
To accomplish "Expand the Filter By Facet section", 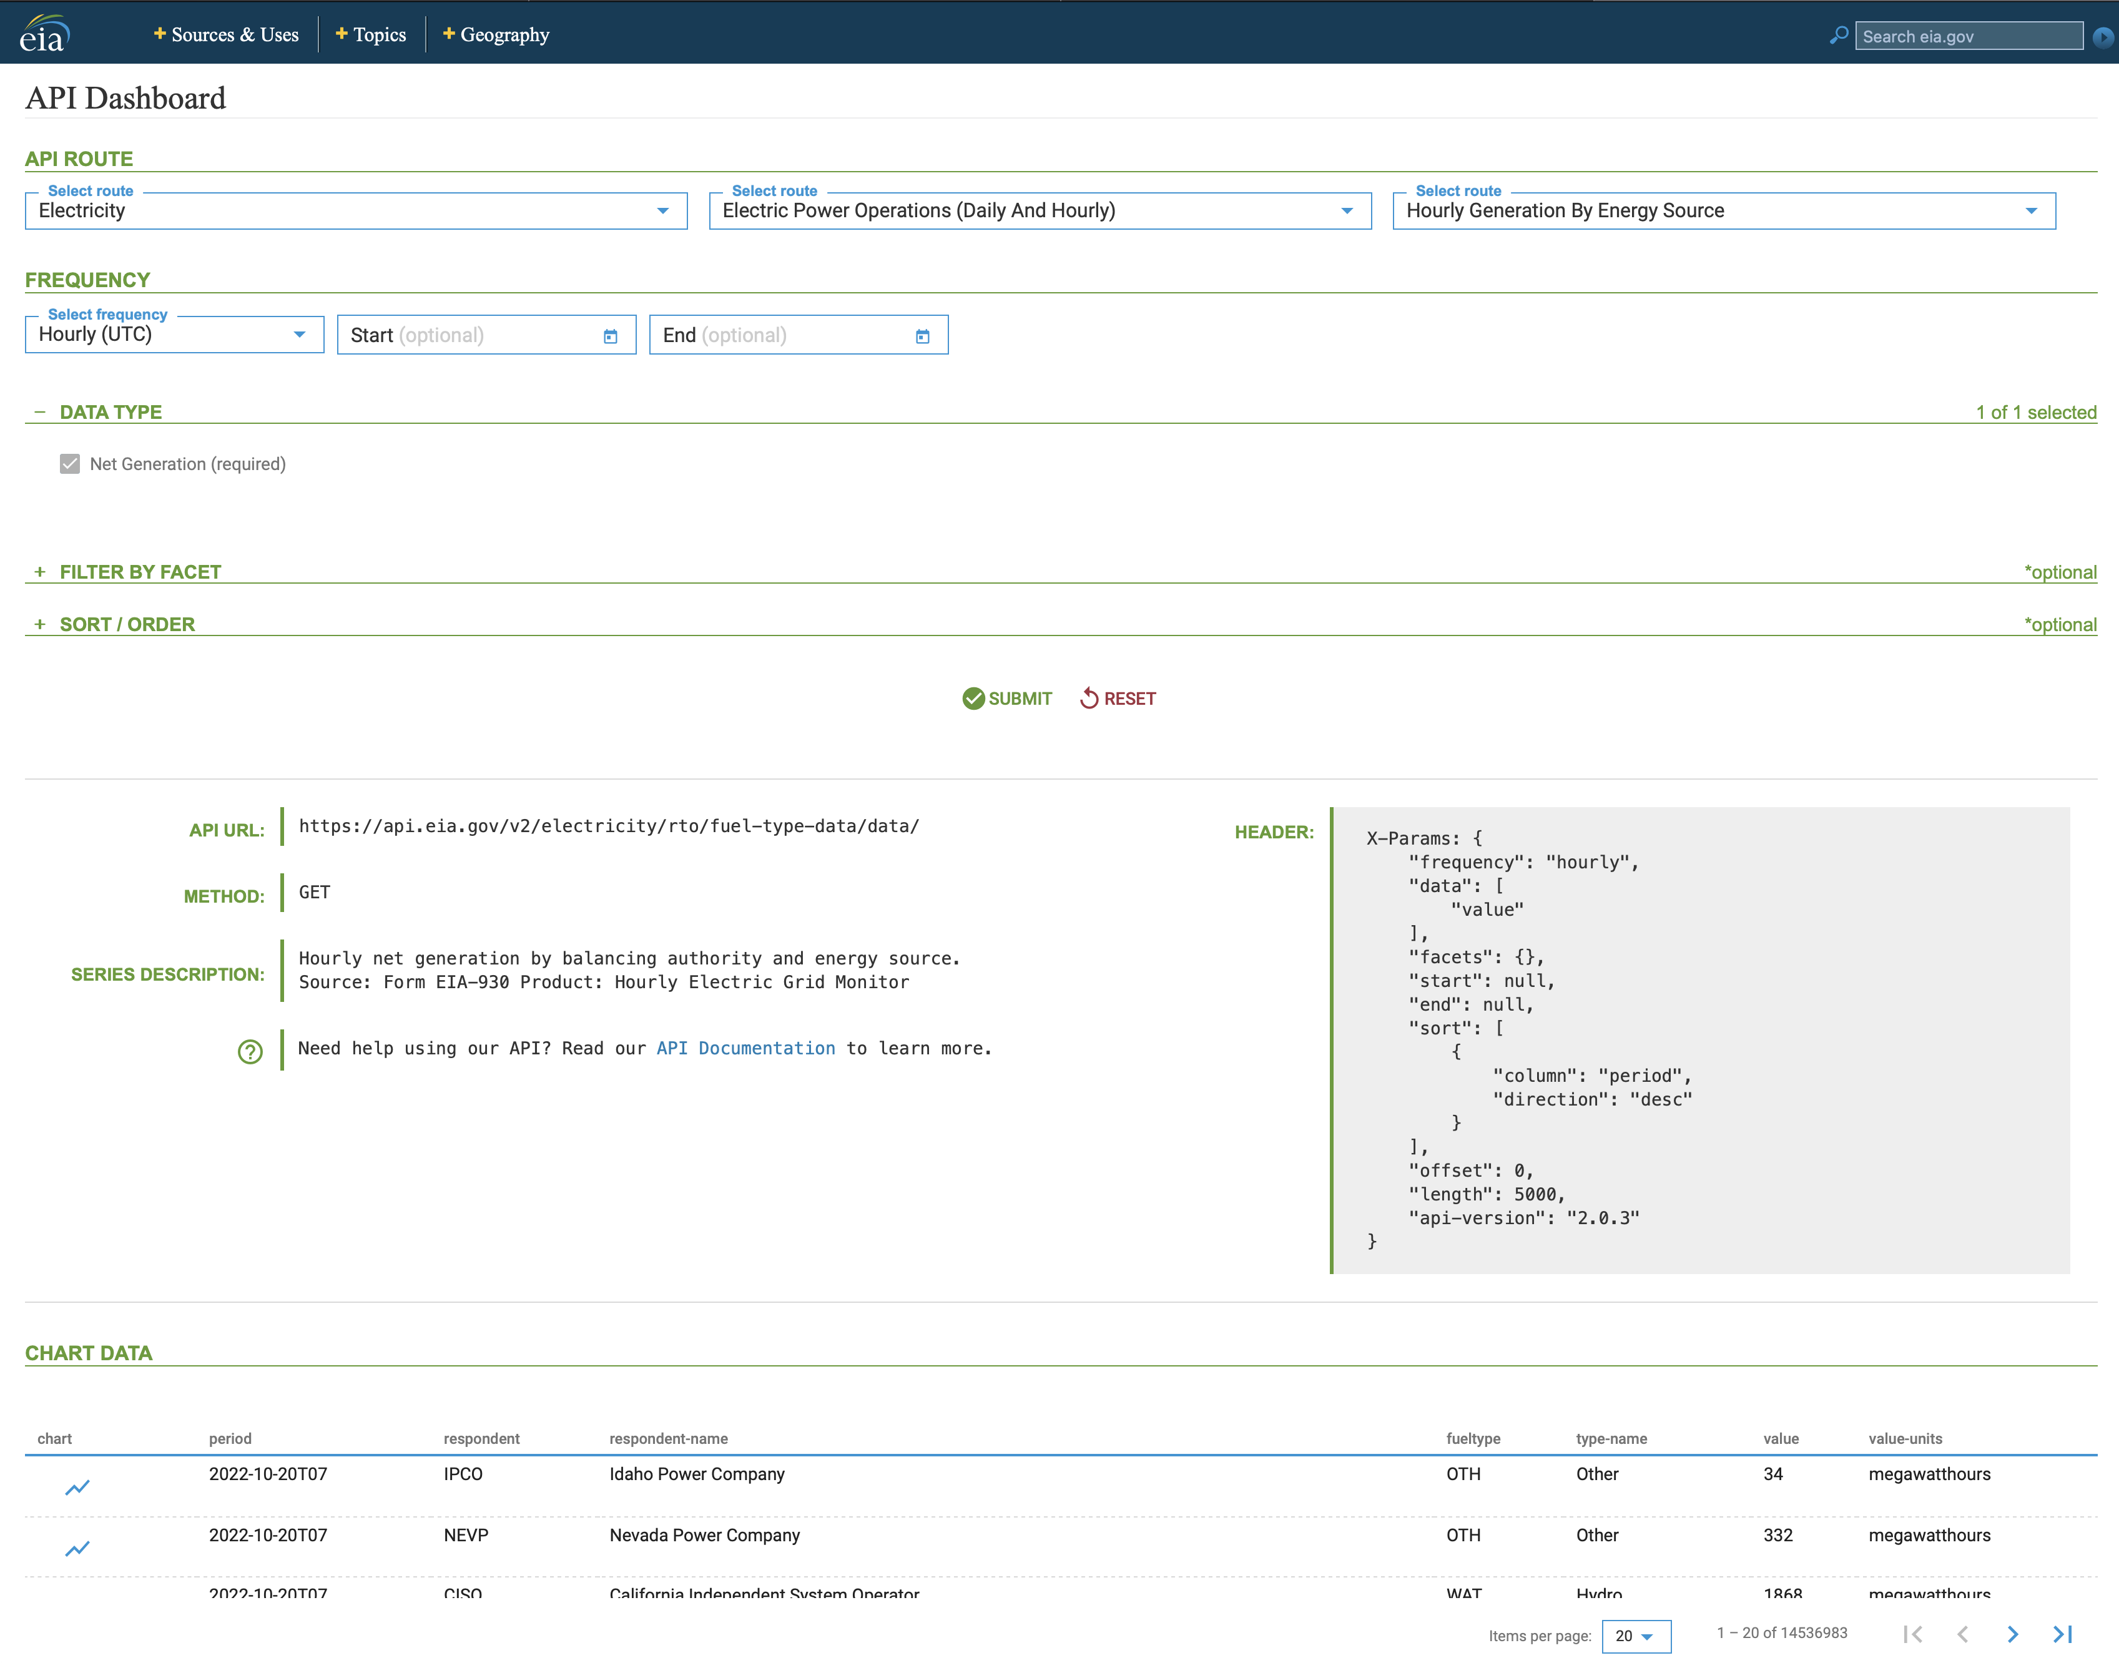I will [x=40, y=572].
